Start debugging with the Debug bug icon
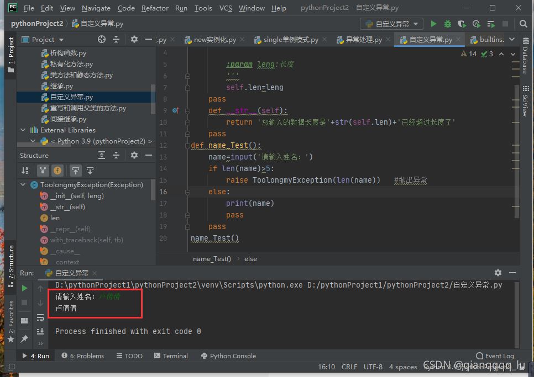Screen dimensions: 534x377 tap(448, 24)
